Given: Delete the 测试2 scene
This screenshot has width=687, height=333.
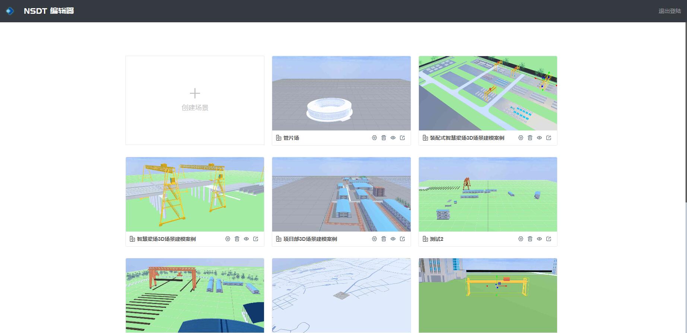Looking at the screenshot, I should pos(530,239).
